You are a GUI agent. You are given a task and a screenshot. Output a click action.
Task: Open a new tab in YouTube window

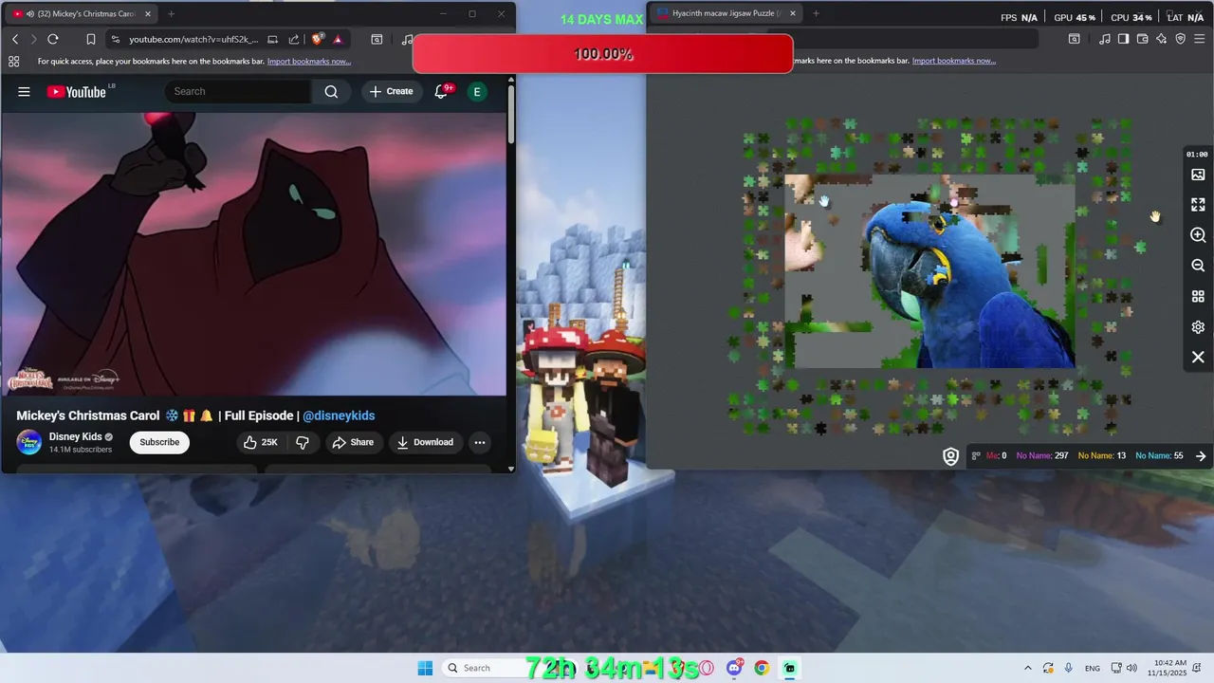(x=171, y=14)
